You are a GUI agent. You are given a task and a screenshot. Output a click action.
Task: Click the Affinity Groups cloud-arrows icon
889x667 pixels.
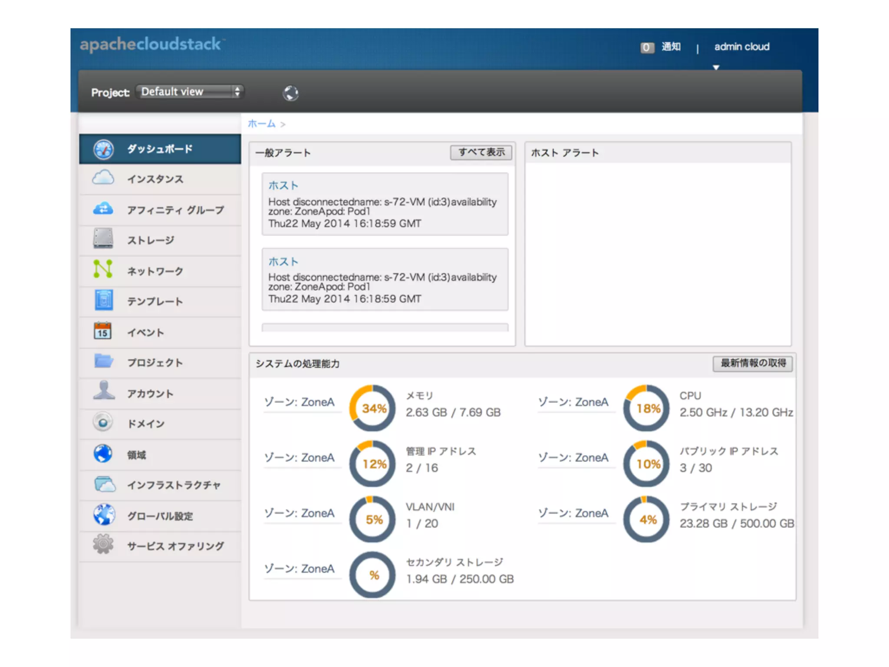point(103,209)
